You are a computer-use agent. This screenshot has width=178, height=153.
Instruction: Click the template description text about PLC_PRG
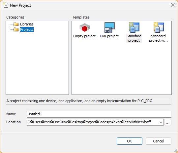[x=79, y=101]
